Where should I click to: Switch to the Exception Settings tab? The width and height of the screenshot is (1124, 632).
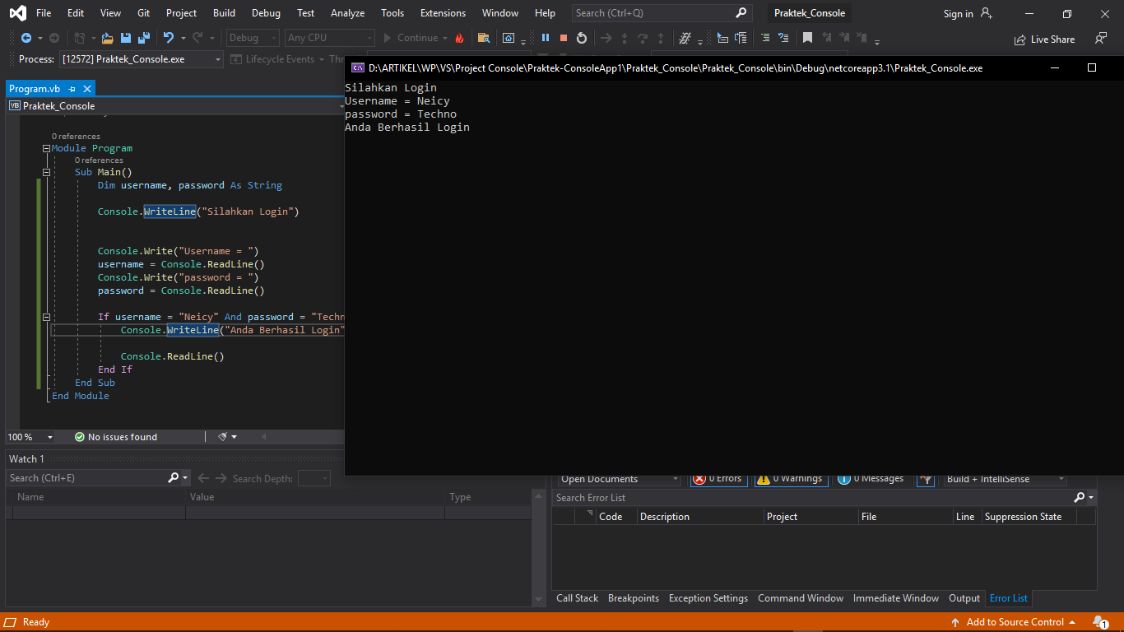(708, 598)
